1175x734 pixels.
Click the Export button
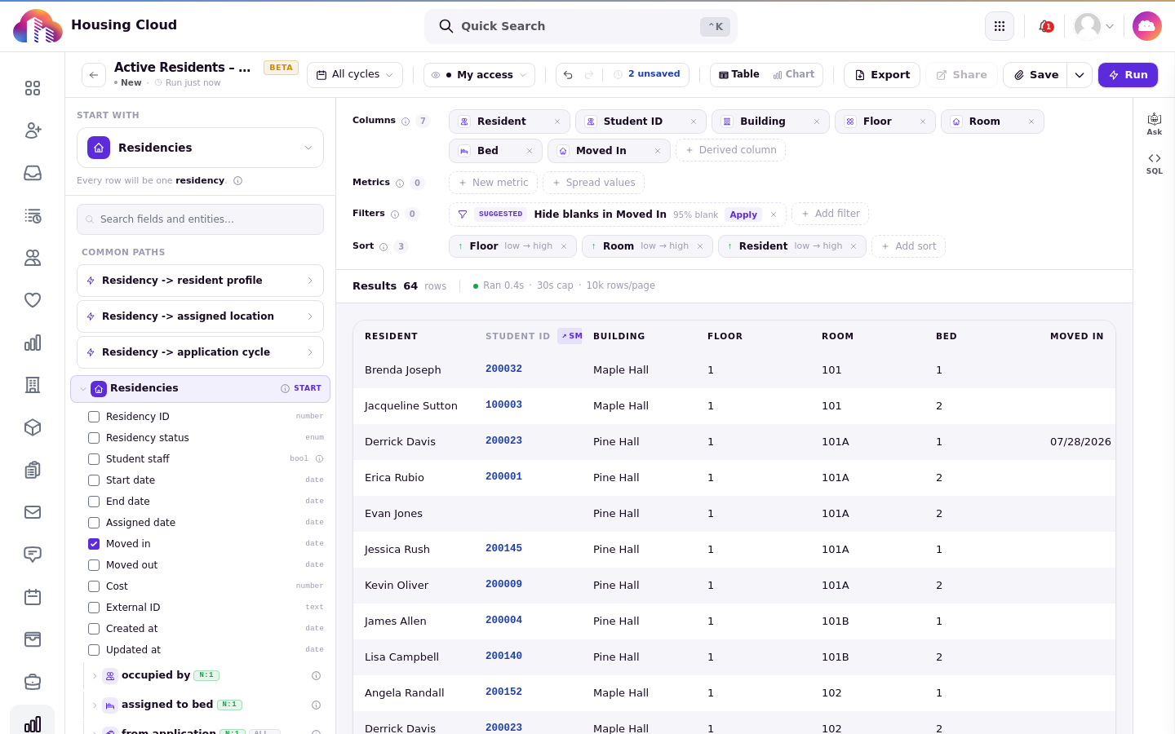[882, 75]
